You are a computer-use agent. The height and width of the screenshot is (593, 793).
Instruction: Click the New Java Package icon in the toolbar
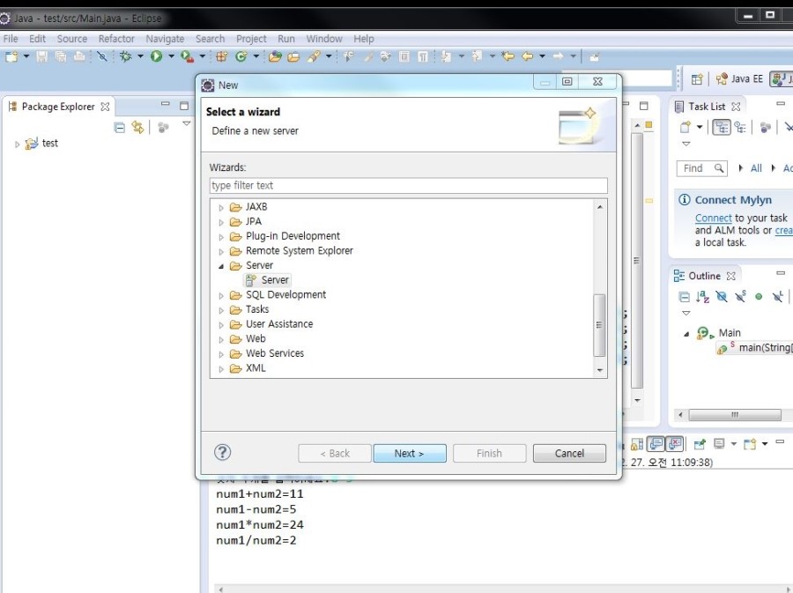221,56
